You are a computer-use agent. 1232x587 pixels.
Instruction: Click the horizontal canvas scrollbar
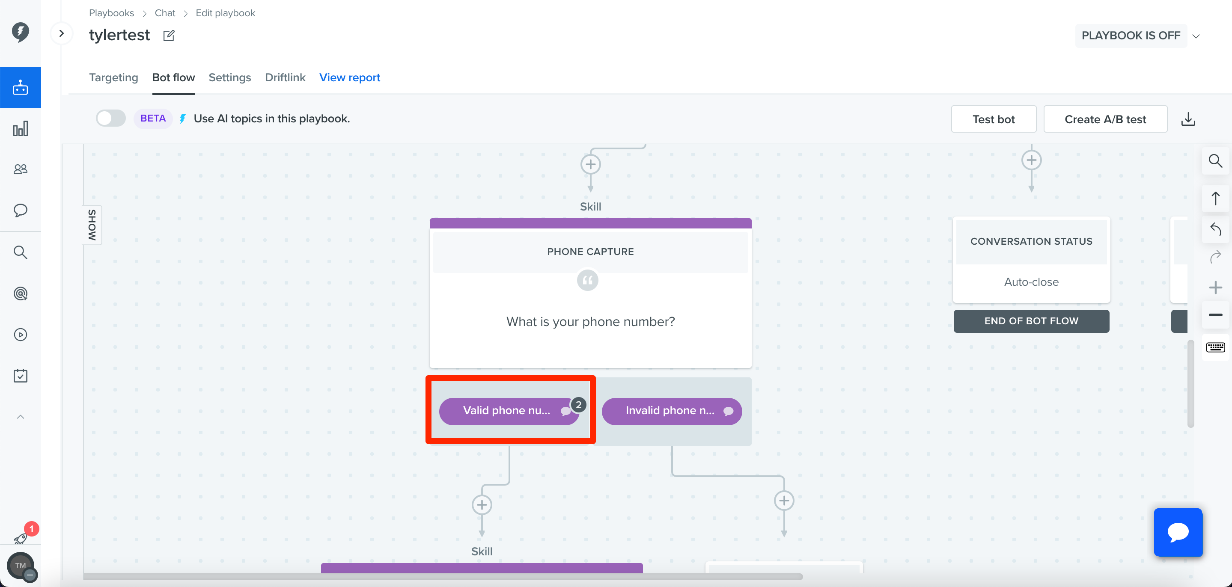(x=443, y=576)
